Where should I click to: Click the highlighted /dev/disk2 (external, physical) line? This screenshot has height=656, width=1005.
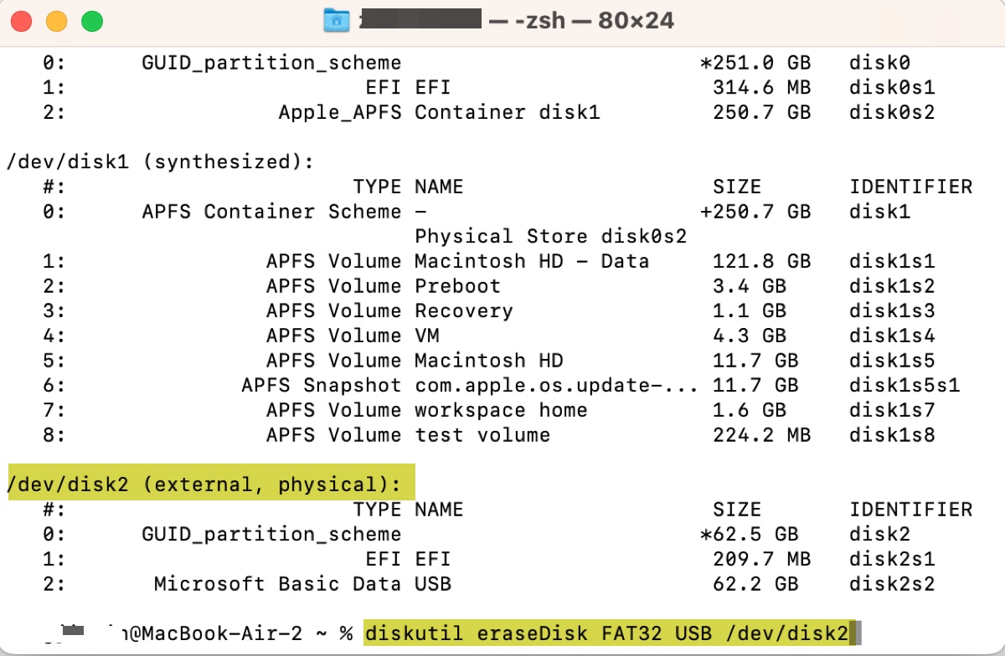(205, 483)
